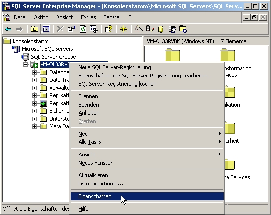This screenshot has height=215, width=271.
Task: Choose Beenden in the context menu
Action: point(147,105)
